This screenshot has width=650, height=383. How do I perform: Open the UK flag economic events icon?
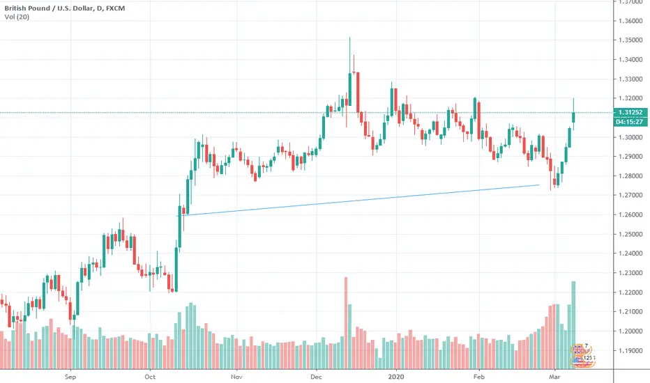pos(578,350)
